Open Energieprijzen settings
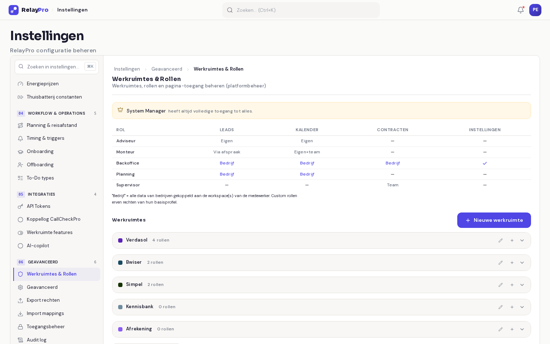Screen dimensions: 550x344 [x=57, y=84]
